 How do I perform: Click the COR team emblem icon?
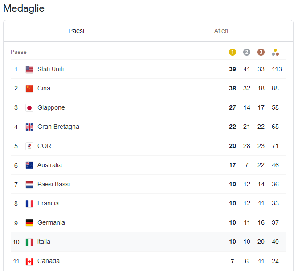[29, 146]
